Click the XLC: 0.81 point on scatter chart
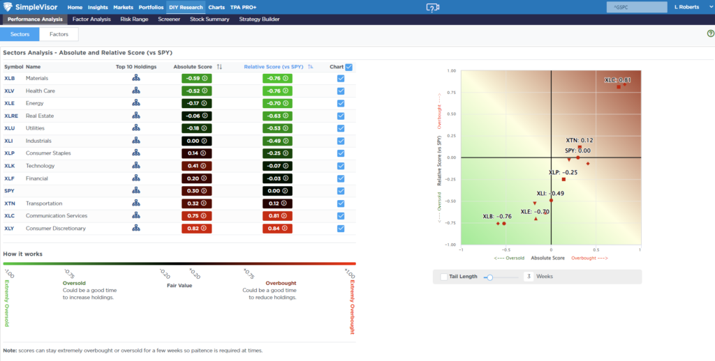This screenshot has width=715, height=361. [x=619, y=86]
